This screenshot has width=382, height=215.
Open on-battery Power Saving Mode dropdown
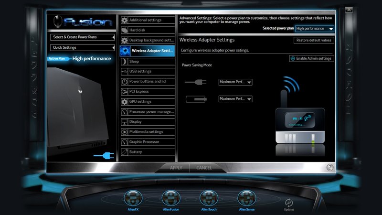coord(235,99)
